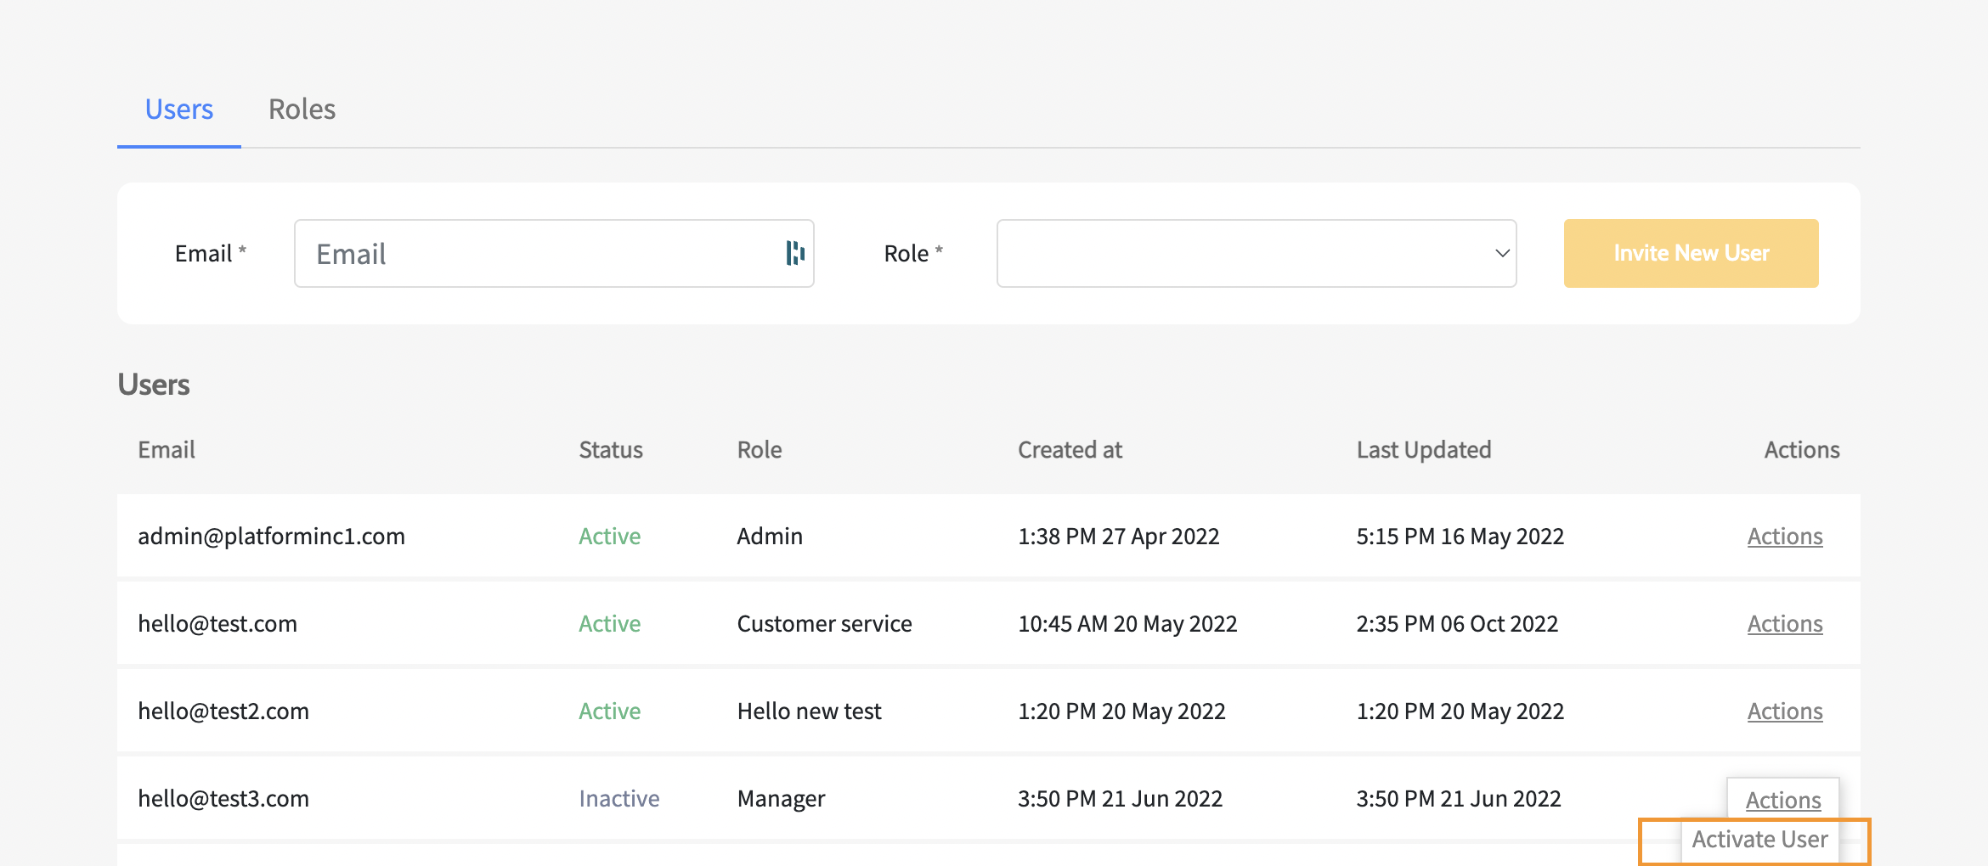Click the Role column header in table
The image size is (1988, 866).
point(759,450)
